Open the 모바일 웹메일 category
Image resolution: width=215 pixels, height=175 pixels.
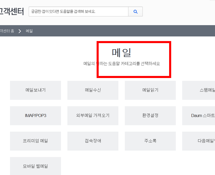click(35, 166)
